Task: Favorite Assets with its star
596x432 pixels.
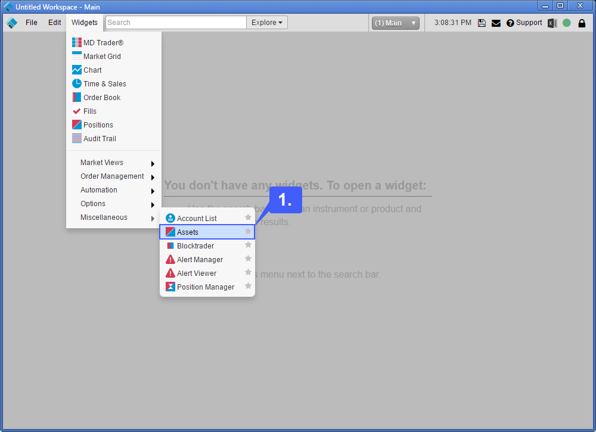Action: point(248,231)
